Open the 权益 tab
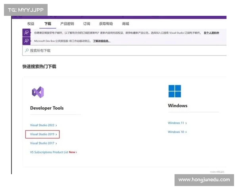 pos(31,24)
